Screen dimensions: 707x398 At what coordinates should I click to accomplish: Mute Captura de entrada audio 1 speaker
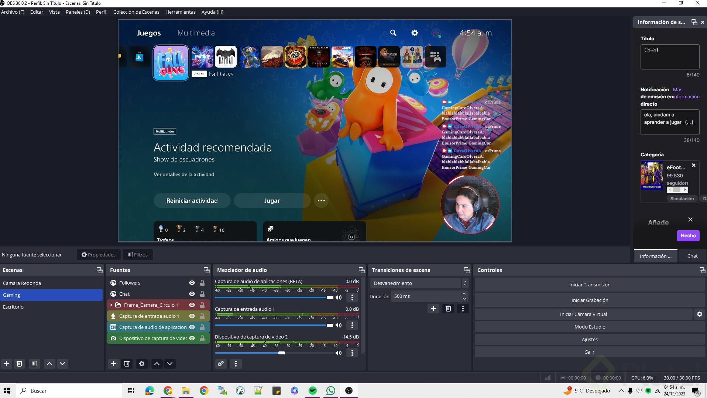[339, 325]
